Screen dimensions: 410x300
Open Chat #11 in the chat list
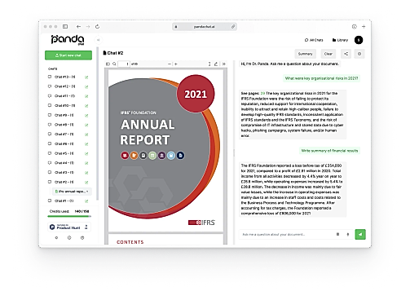64,96
